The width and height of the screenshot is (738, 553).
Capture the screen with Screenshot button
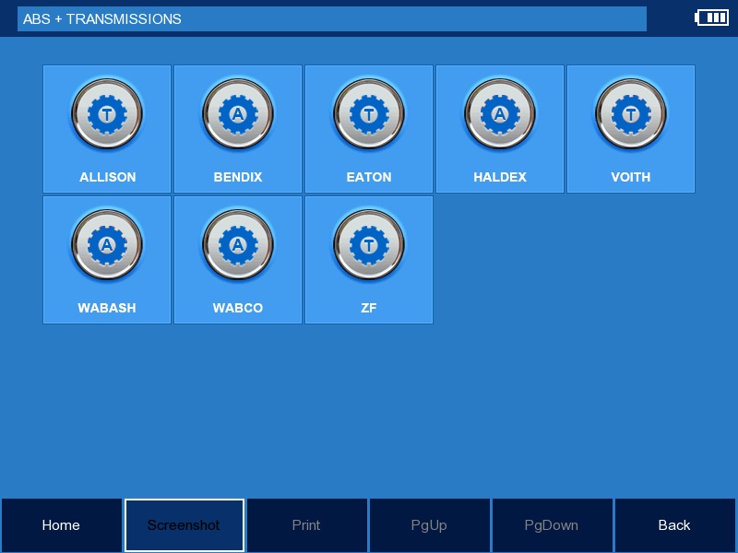click(184, 524)
